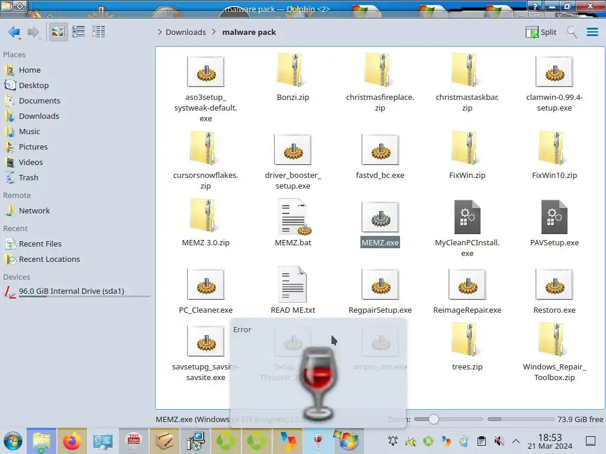This screenshot has height=454, width=606.
Task: Select READ ME.txt document icon
Action: [x=292, y=284]
